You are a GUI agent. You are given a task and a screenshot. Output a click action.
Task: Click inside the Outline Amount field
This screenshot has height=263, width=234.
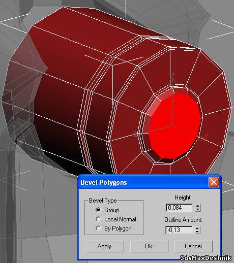pyautogui.click(x=179, y=230)
